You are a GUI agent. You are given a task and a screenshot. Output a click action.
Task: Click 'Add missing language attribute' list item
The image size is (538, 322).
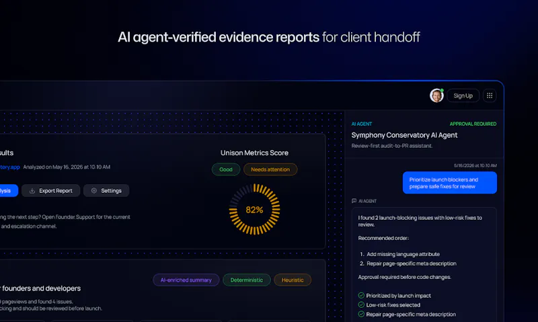click(403, 254)
